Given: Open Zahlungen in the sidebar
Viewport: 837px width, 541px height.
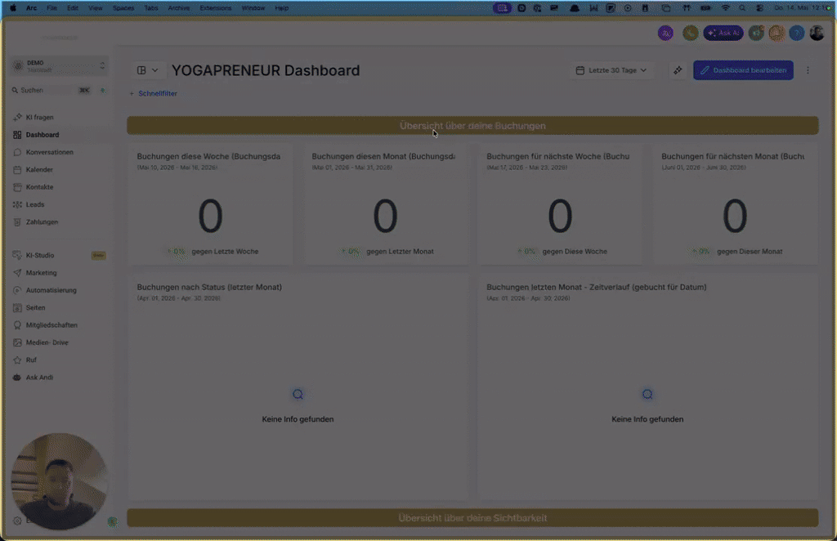Looking at the screenshot, I should [42, 222].
